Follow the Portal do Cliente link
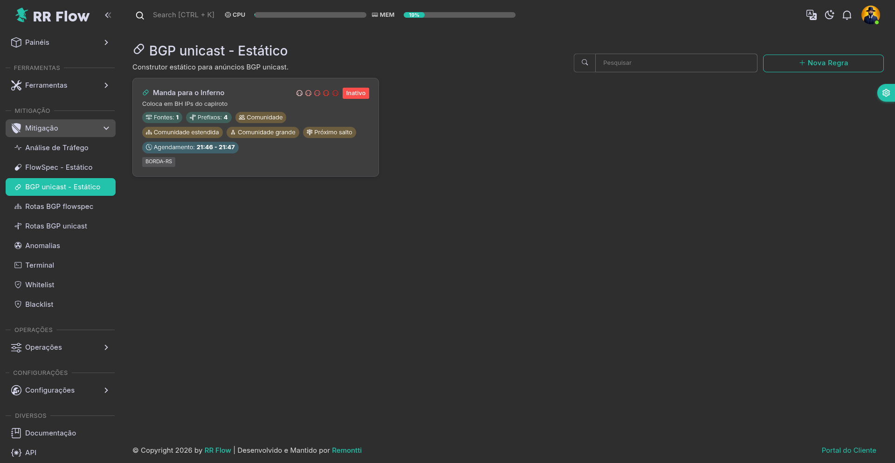The width and height of the screenshot is (895, 463). click(x=848, y=450)
